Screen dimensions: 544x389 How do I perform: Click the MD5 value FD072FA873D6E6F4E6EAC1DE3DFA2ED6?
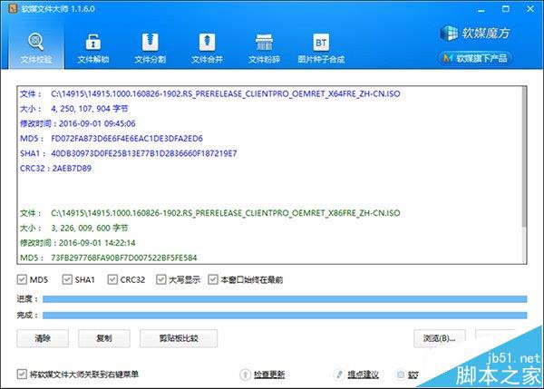click(x=127, y=139)
